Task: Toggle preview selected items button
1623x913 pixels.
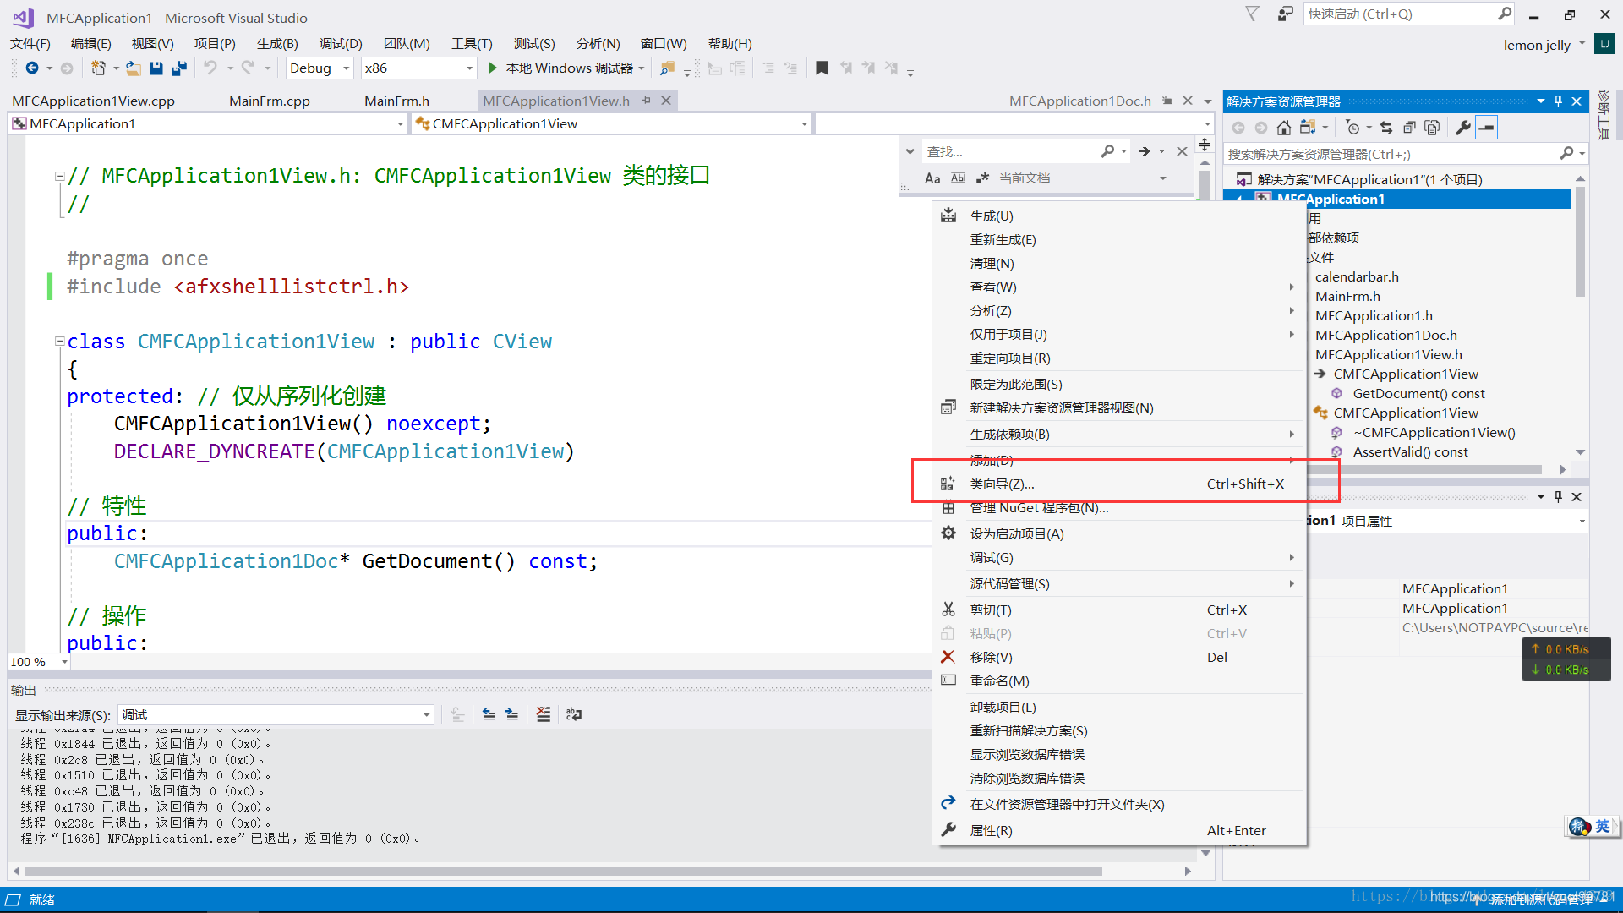Action: click(x=1487, y=128)
